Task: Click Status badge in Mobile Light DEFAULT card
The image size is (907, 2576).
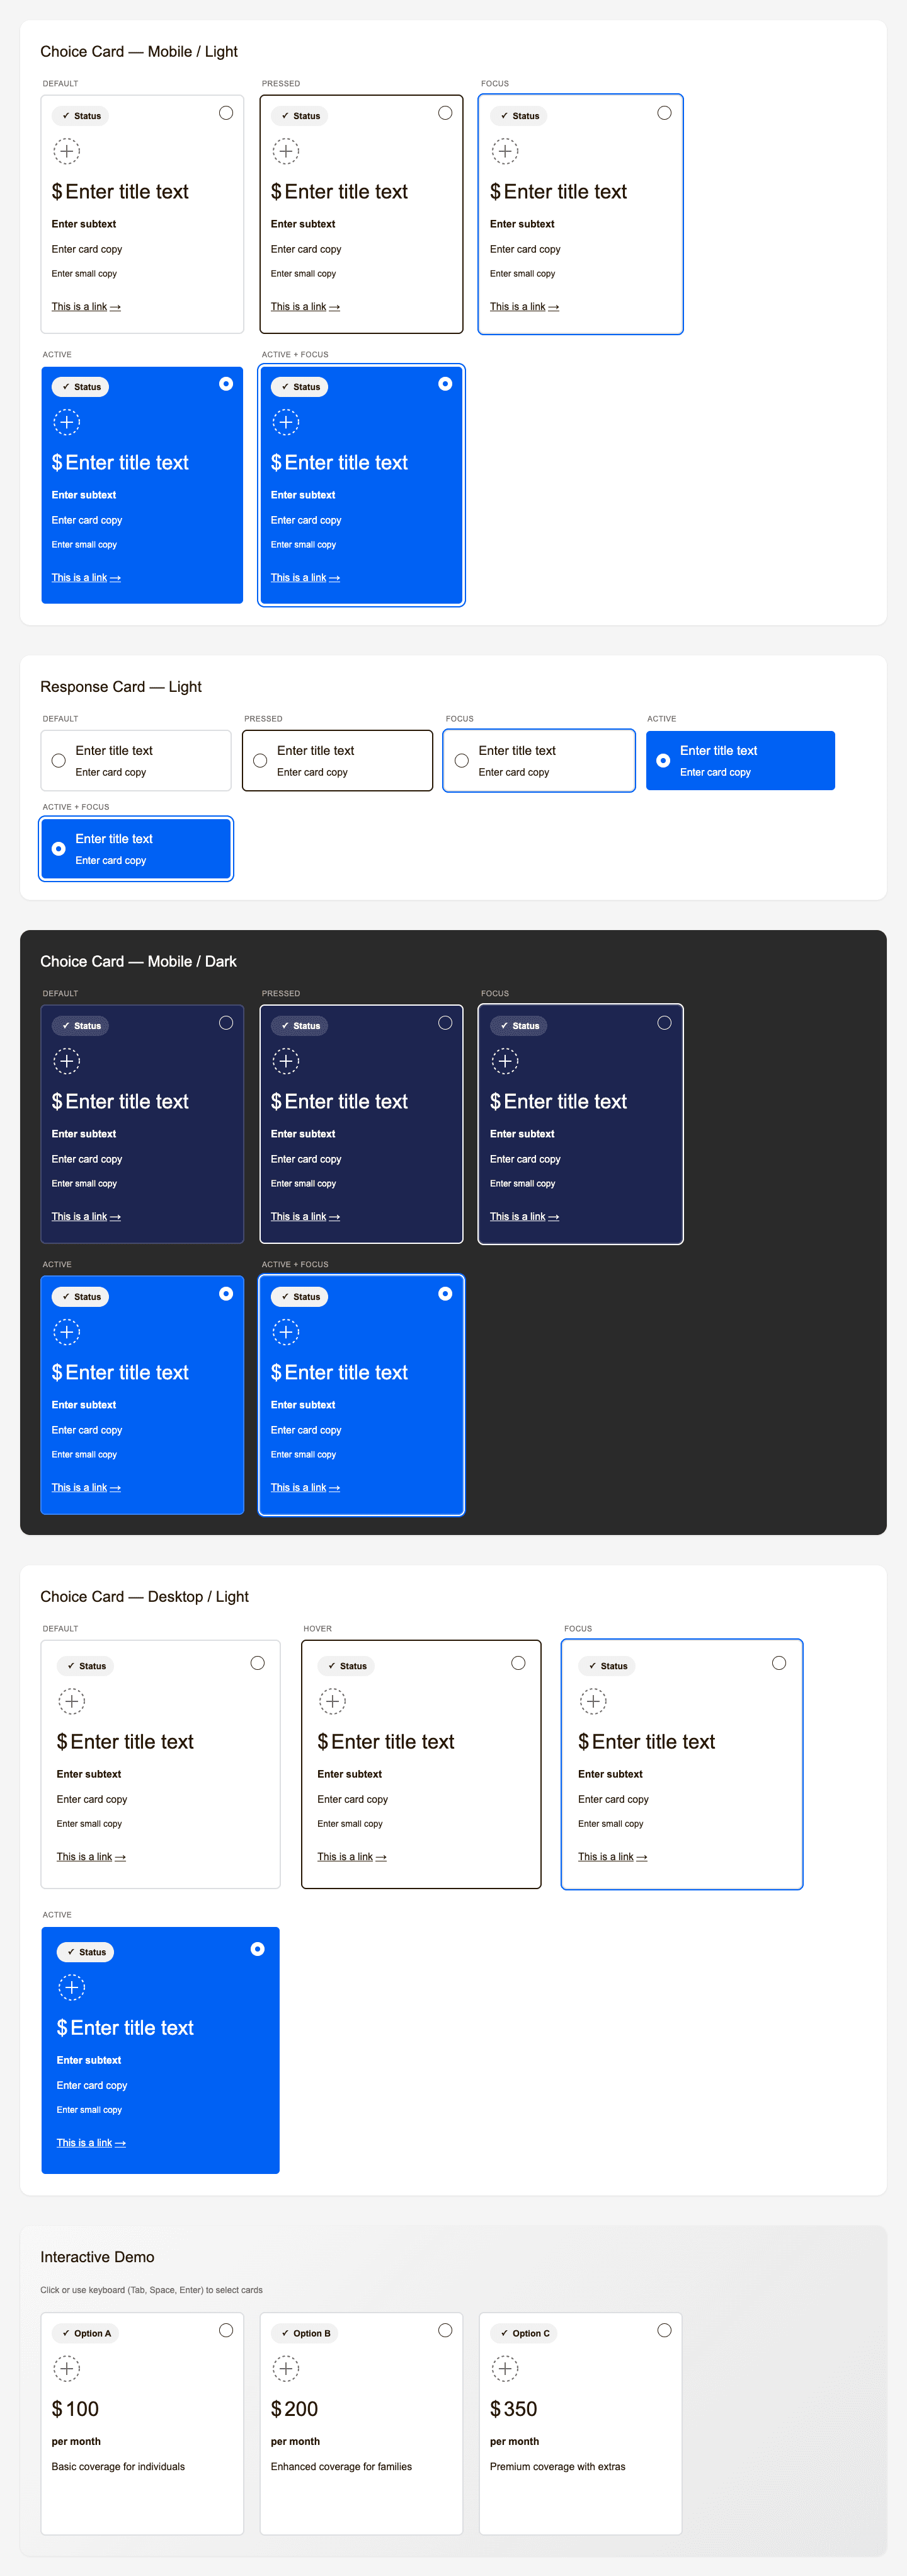Action: tap(81, 117)
